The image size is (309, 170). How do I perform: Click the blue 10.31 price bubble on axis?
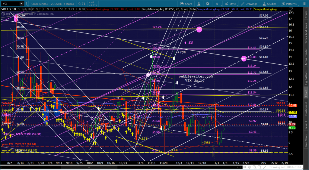click(293, 116)
